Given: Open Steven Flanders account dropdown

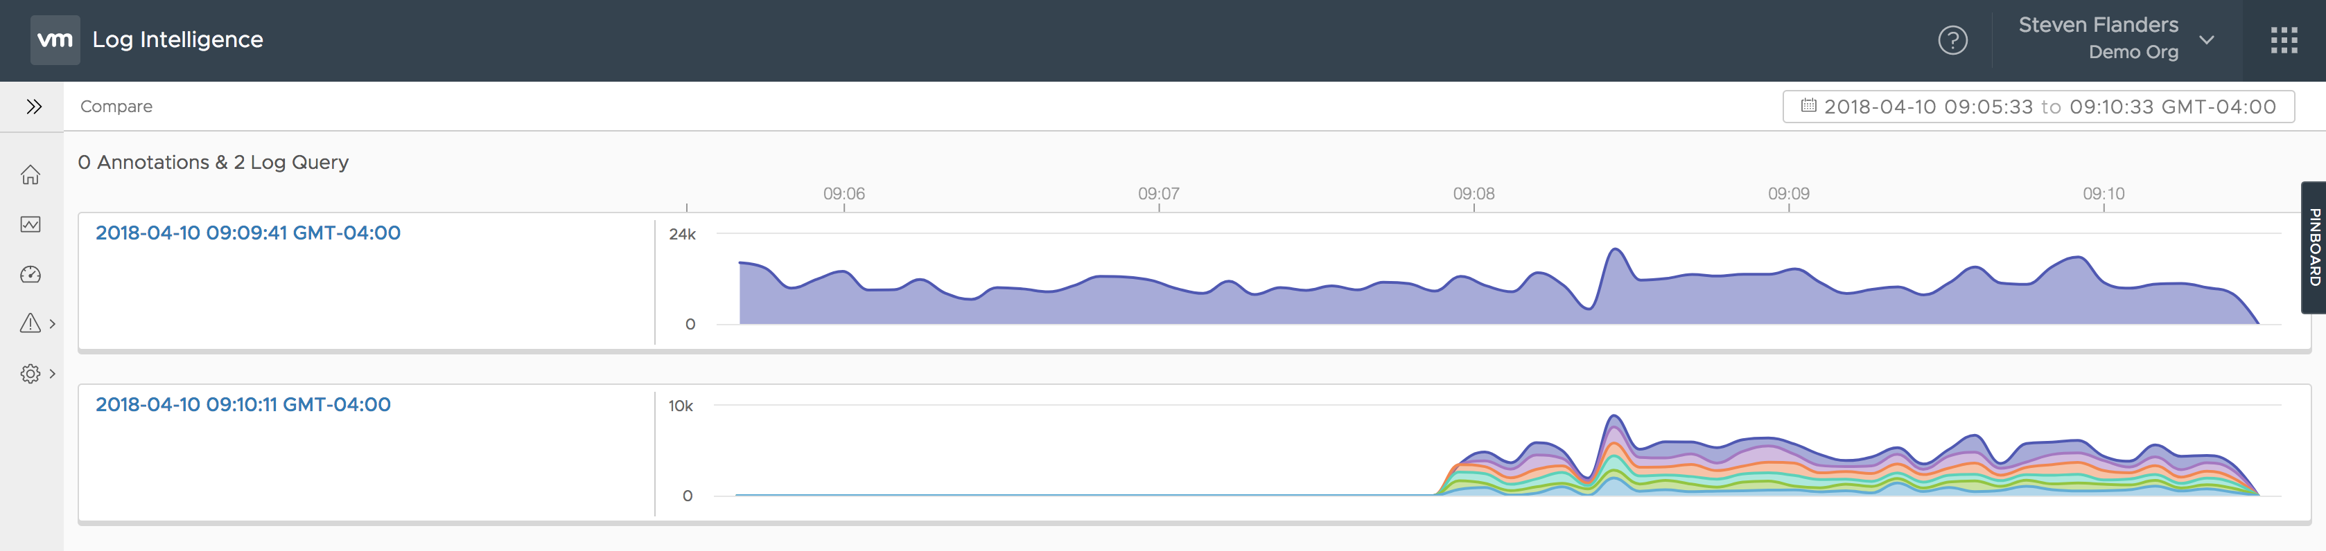Looking at the screenshot, I should (x=2206, y=41).
